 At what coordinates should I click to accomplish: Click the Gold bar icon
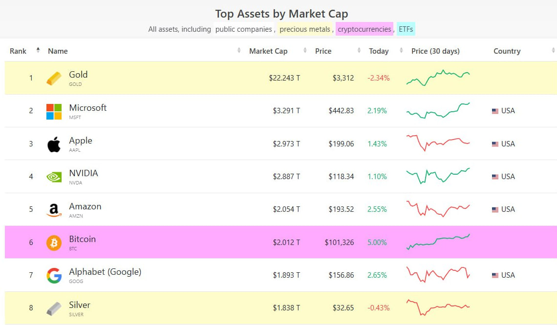pos(54,78)
